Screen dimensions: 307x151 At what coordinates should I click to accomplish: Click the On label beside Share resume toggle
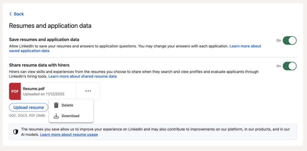click(279, 66)
